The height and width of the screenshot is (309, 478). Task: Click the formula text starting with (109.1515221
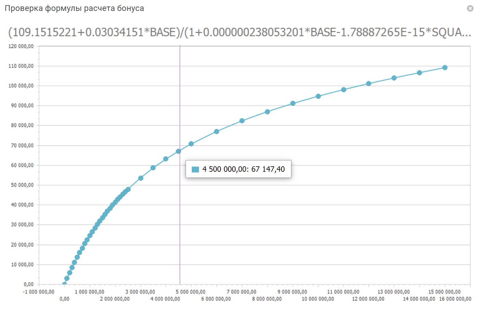click(x=239, y=32)
